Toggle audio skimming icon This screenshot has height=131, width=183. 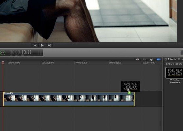[144, 59]
